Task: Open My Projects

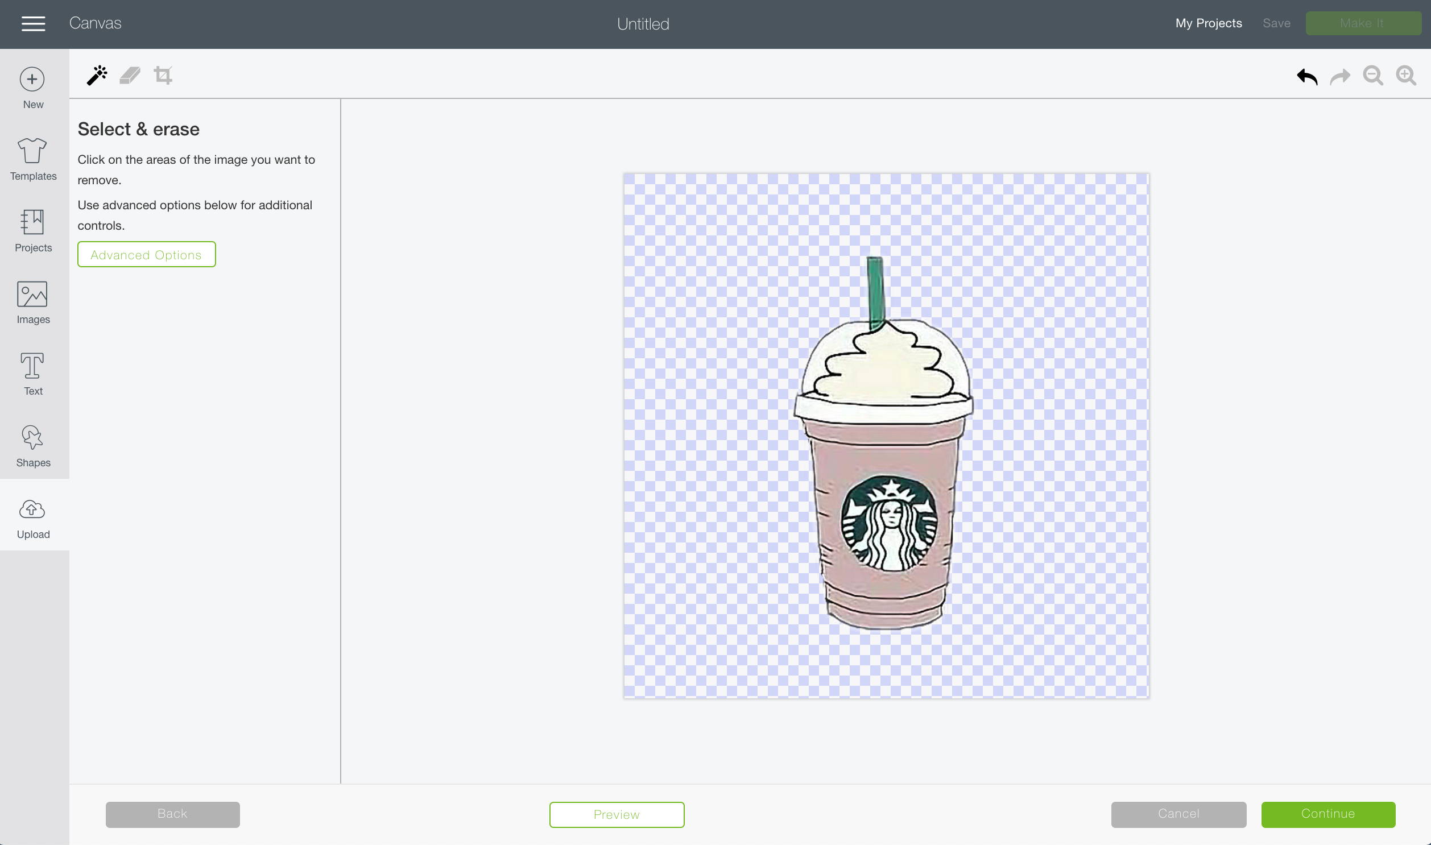Action: [1209, 23]
